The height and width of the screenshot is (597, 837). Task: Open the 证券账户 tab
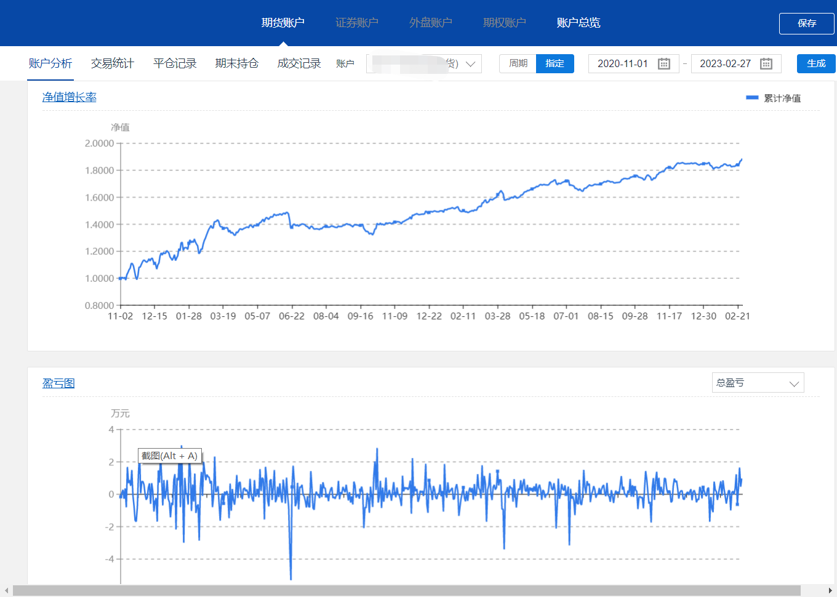tap(356, 23)
